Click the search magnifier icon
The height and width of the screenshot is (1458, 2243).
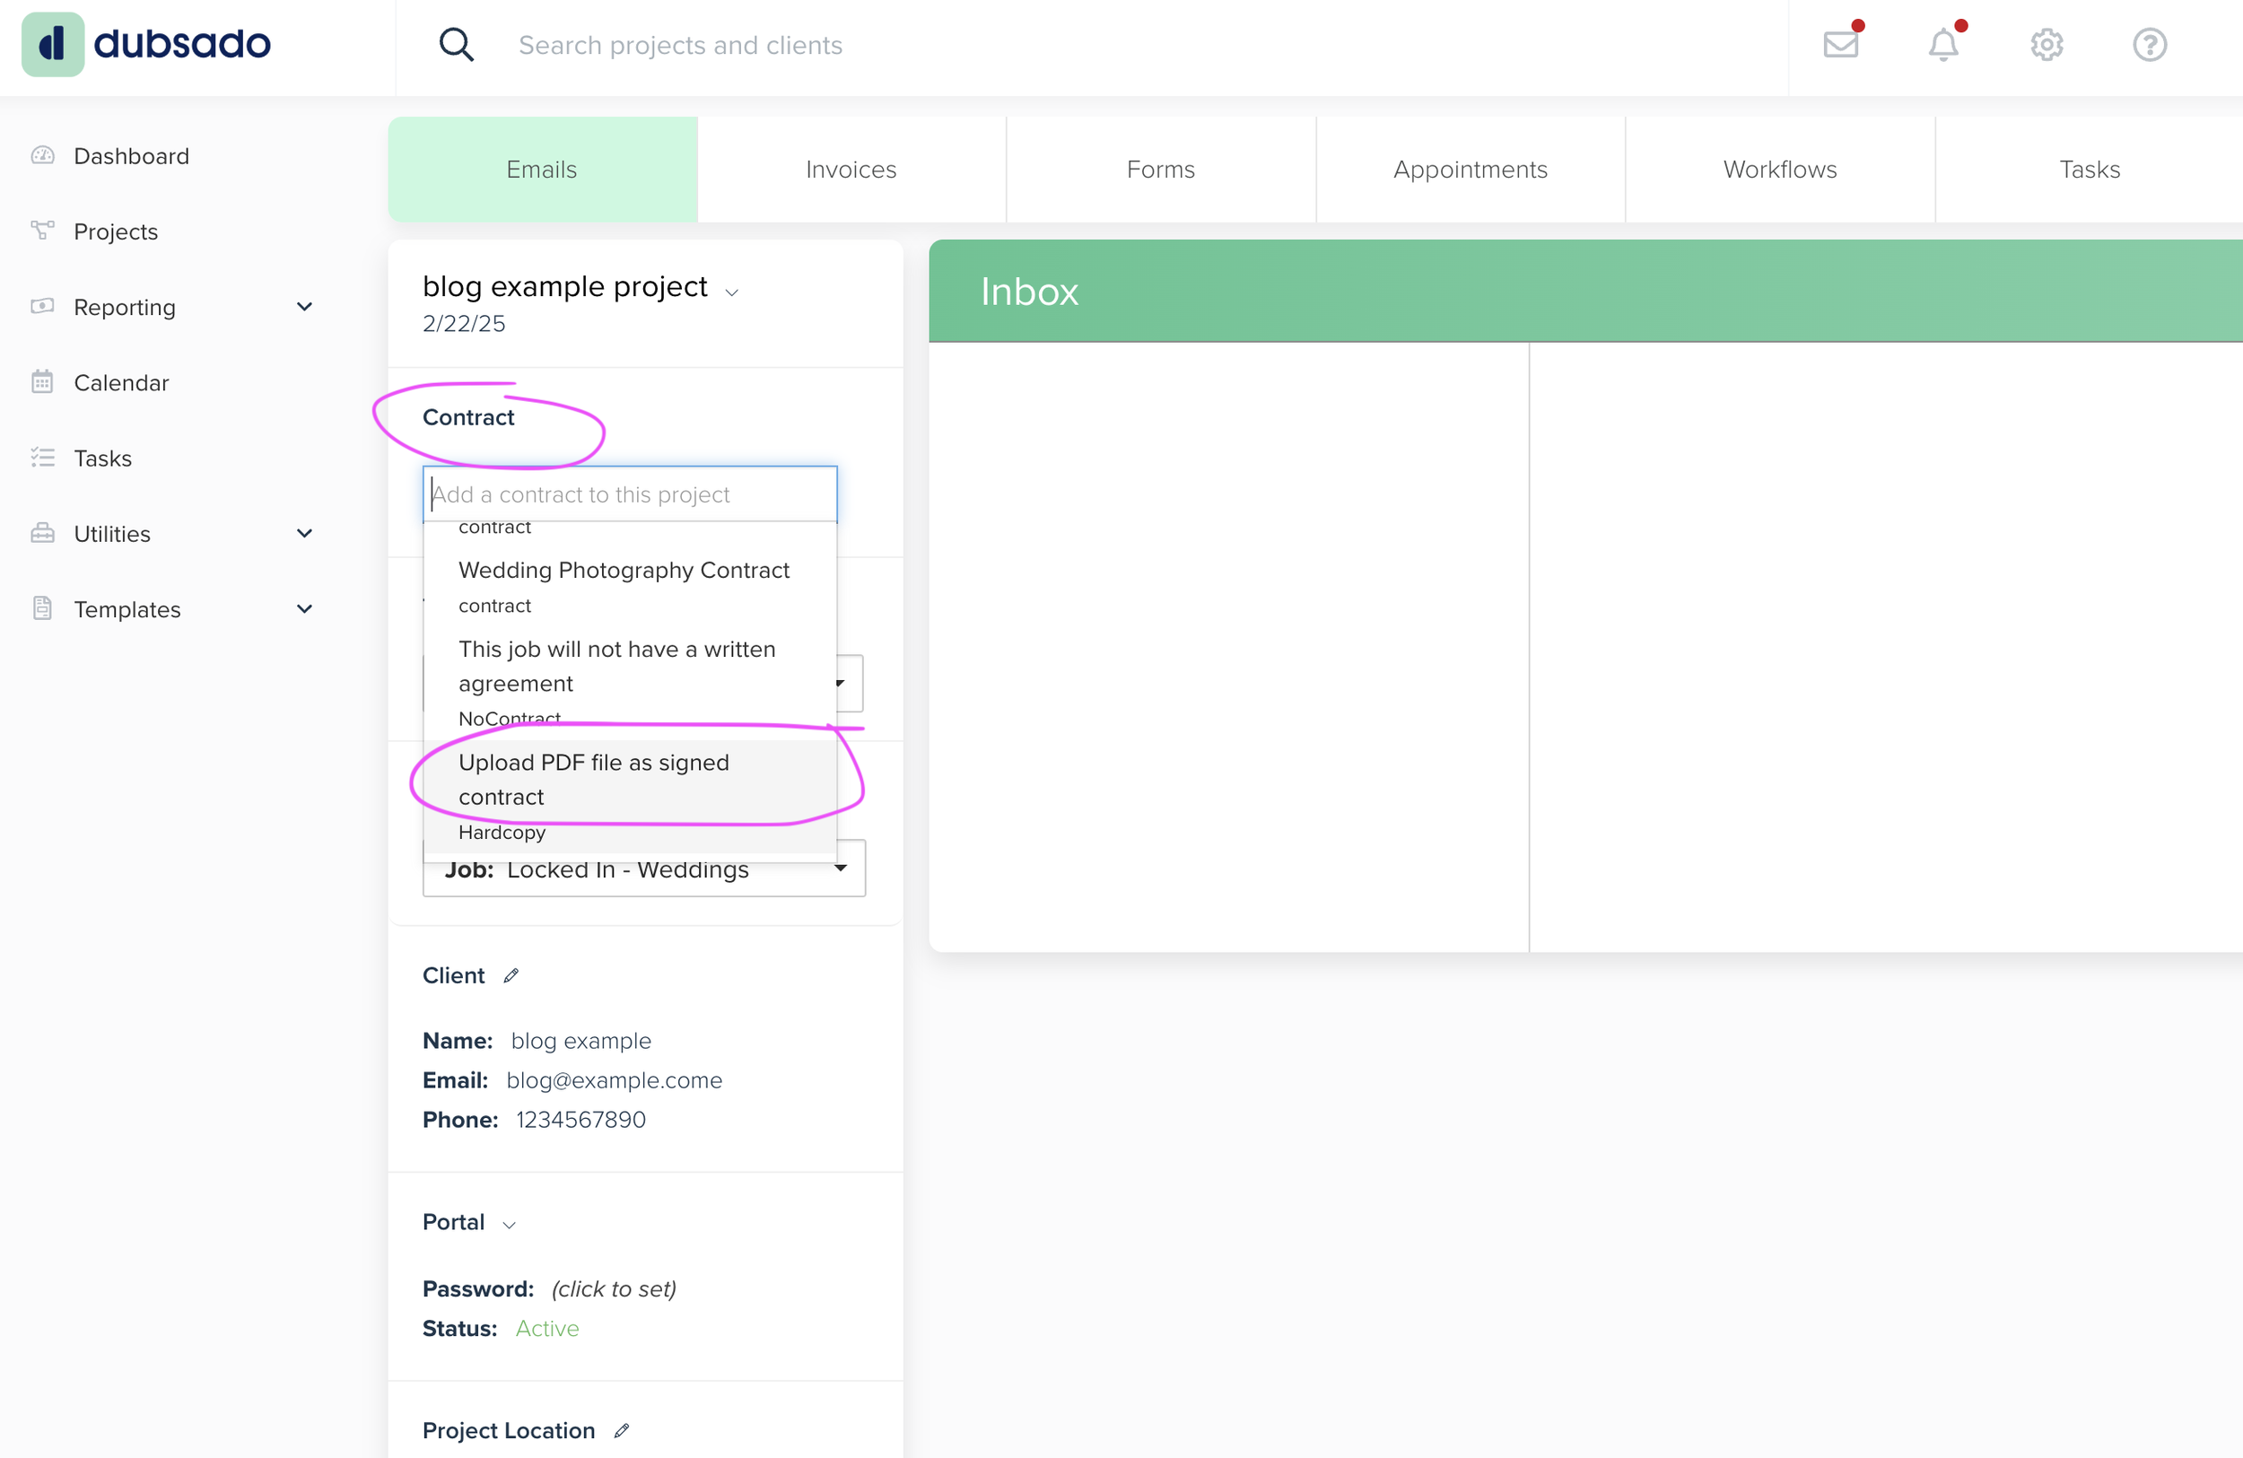click(456, 44)
